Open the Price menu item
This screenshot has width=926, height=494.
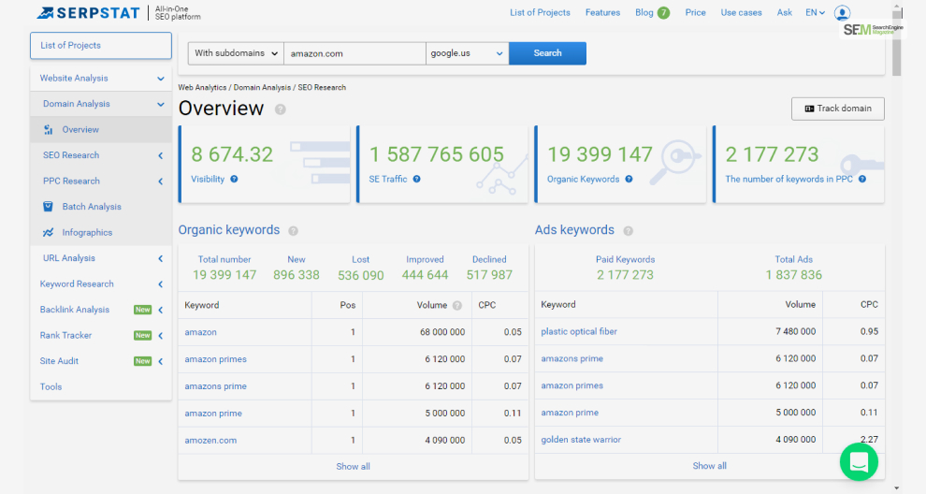(x=695, y=12)
